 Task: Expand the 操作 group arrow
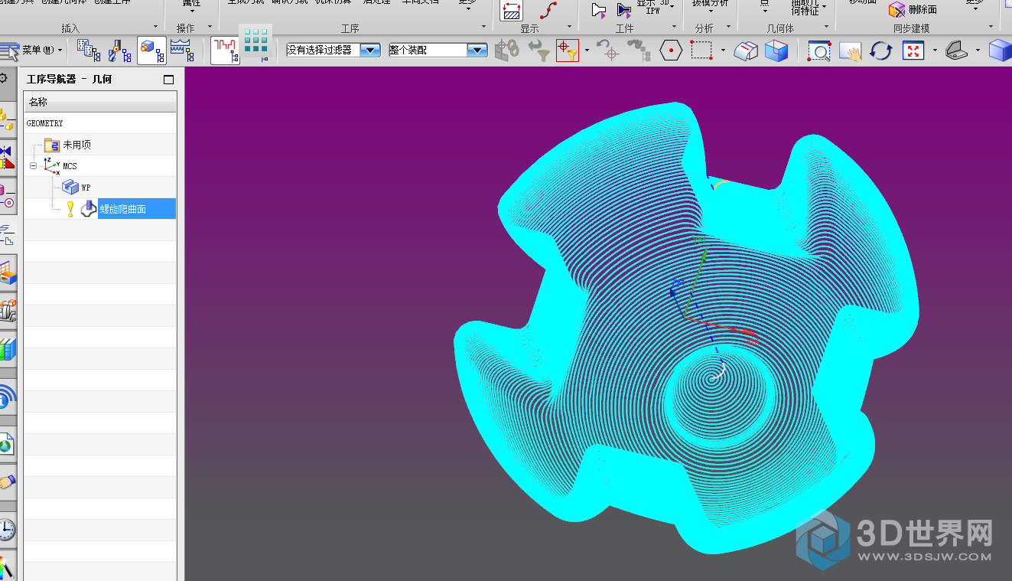coord(210,28)
